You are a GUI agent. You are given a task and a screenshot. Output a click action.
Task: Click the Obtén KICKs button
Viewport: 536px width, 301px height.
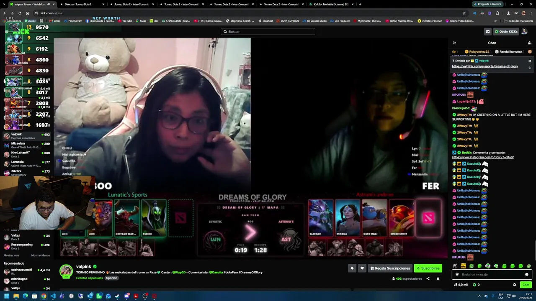click(x=506, y=31)
